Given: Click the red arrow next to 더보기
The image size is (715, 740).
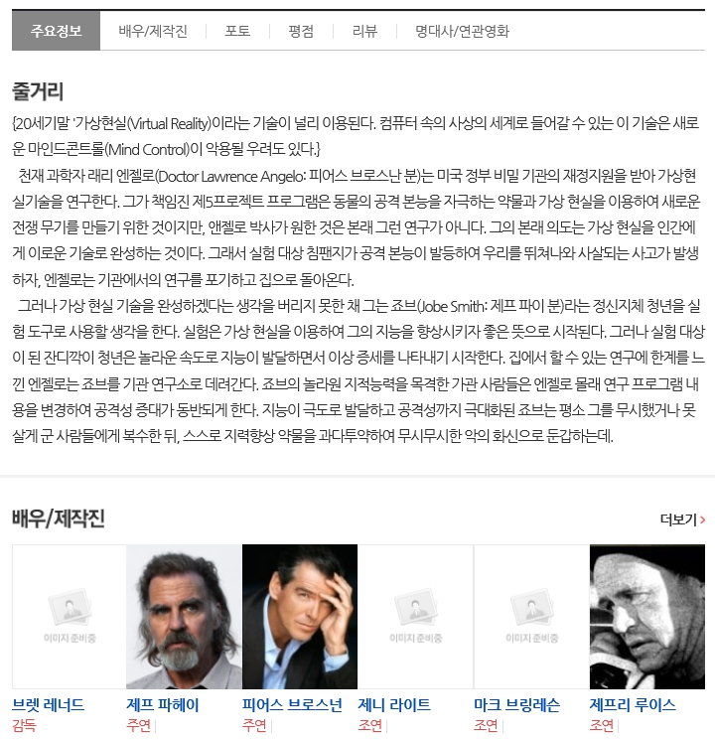Looking at the screenshot, I should pos(703,519).
